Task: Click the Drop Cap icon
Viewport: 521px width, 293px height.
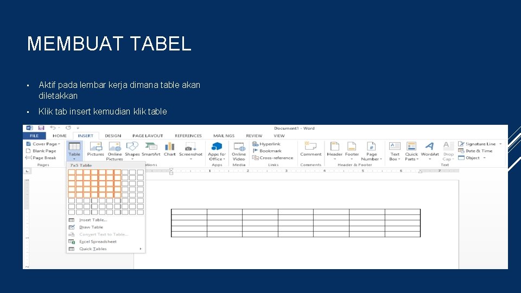Action: pyautogui.click(x=448, y=151)
